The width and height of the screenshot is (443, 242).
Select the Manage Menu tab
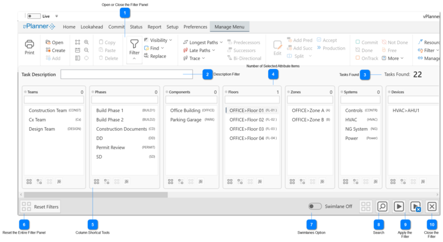(x=229, y=27)
